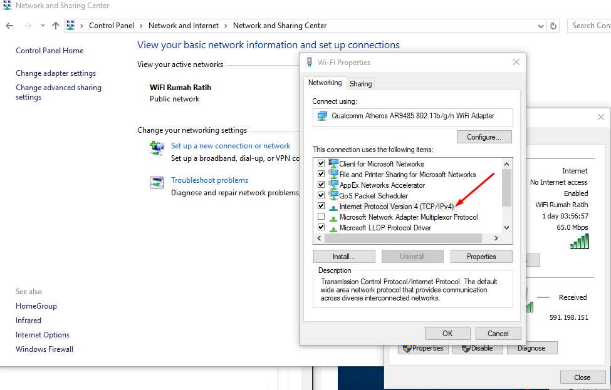Image resolution: width=611 pixels, height=390 pixels.
Task: Refresh the Network and Sharing Center page
Action: pos(553,26)
